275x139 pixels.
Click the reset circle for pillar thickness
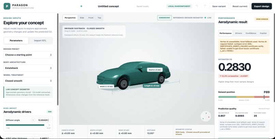33,138
